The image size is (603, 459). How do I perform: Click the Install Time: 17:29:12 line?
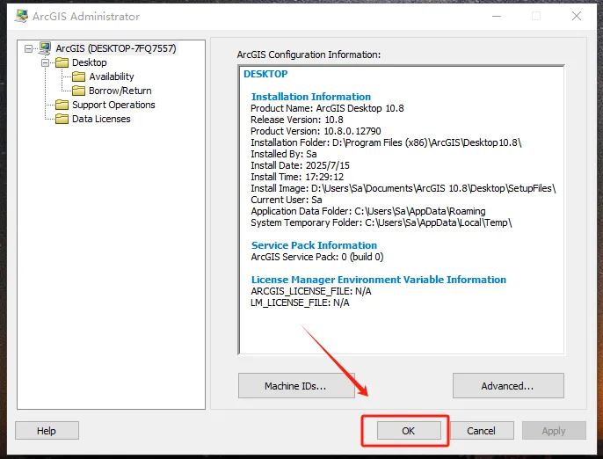297,177
